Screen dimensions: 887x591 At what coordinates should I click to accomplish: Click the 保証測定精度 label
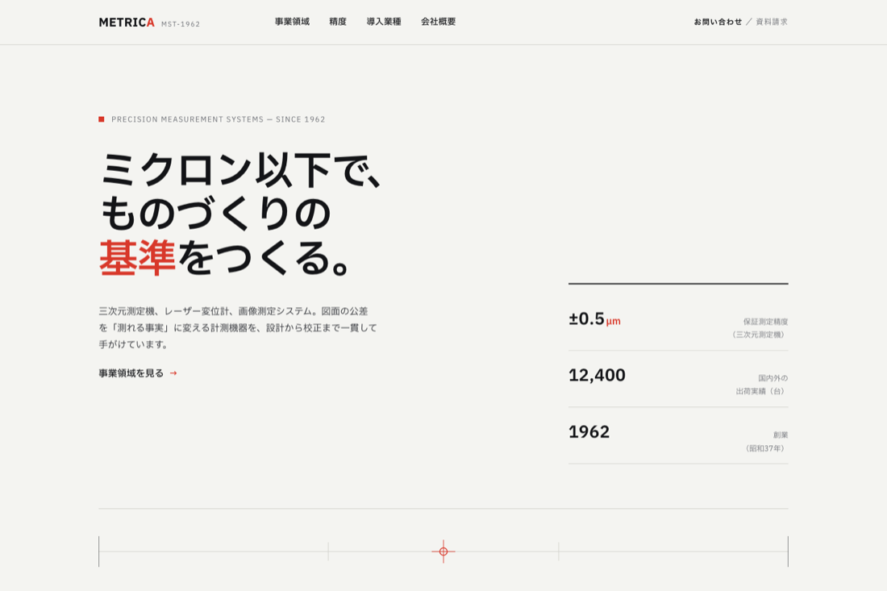pos(765,321)
